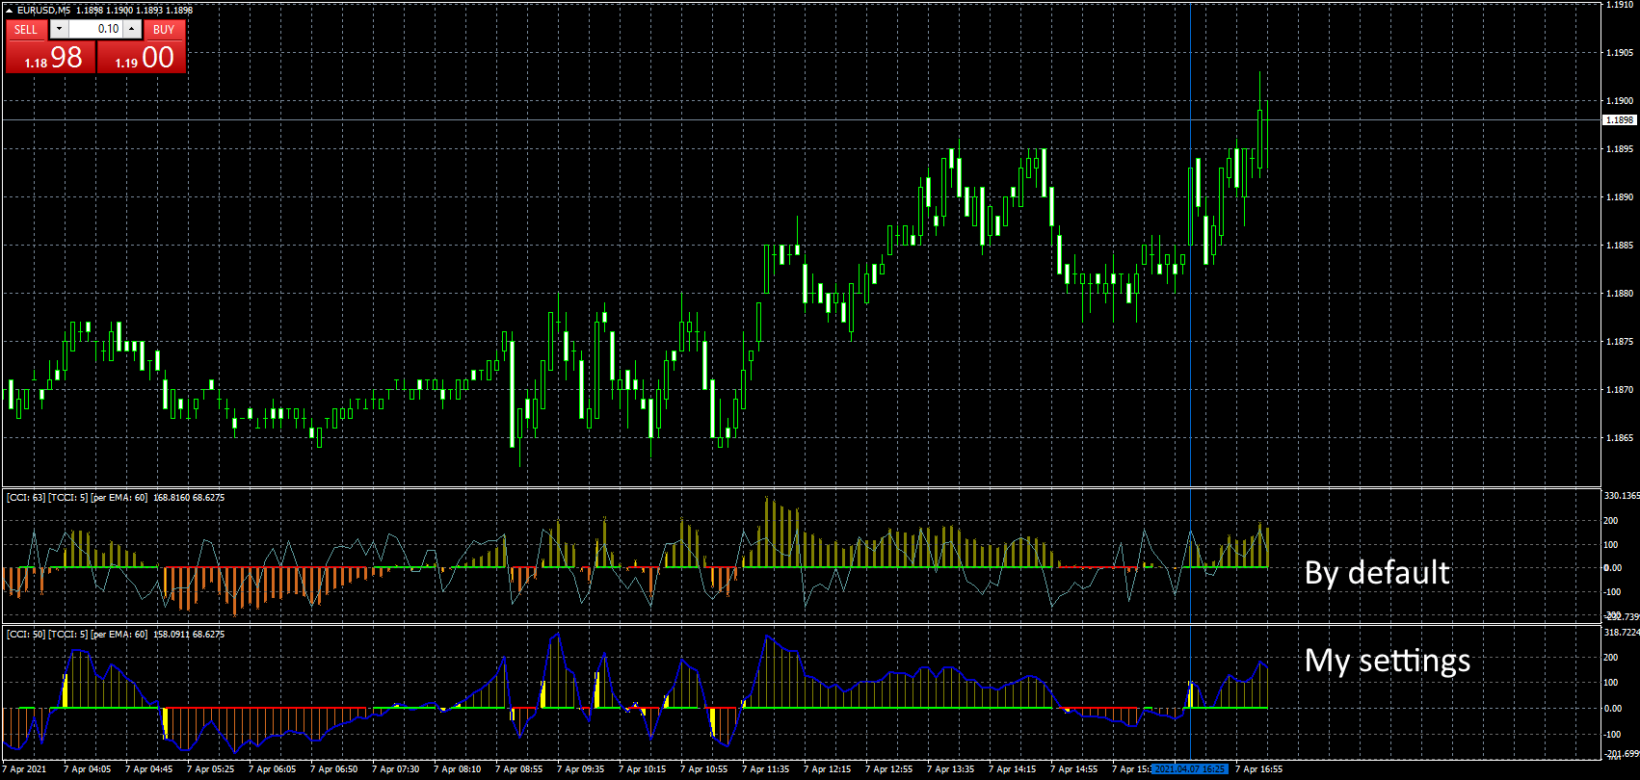Image resolution: width=1640 pixels, height=780 pixels.
Task: Click the [CCI: 63] indicator label
Action: [26, 498]
